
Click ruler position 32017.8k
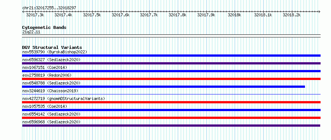pyautogui.click(x=177, y=15)
